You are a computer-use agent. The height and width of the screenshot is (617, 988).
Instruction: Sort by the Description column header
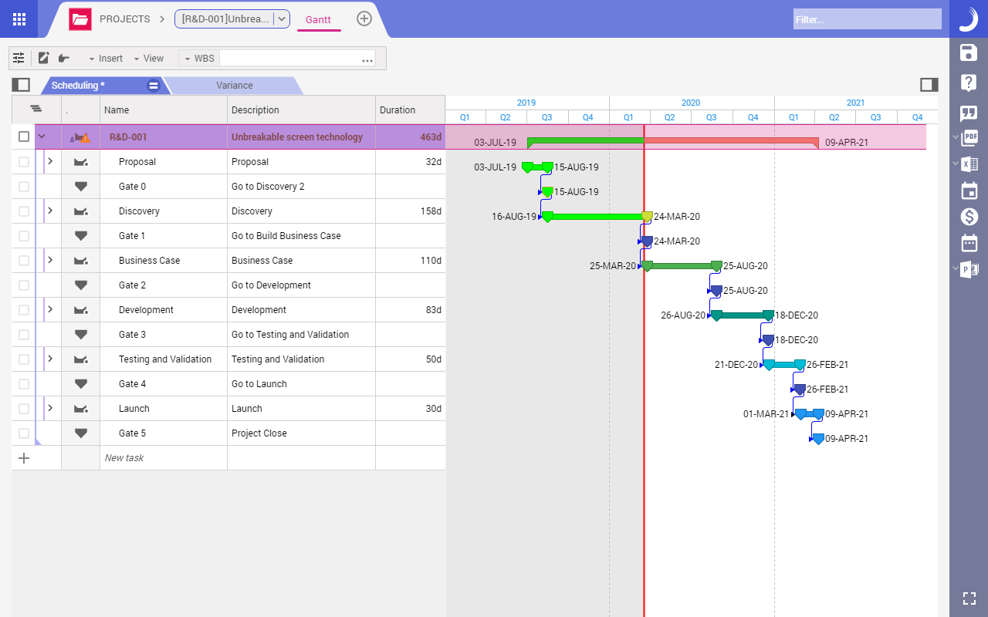pyautogui.click(x=302, y=110)
